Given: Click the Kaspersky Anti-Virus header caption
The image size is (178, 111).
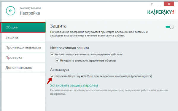Looking at the screenshot, I should pyautogui.click(x=31, y=8).
